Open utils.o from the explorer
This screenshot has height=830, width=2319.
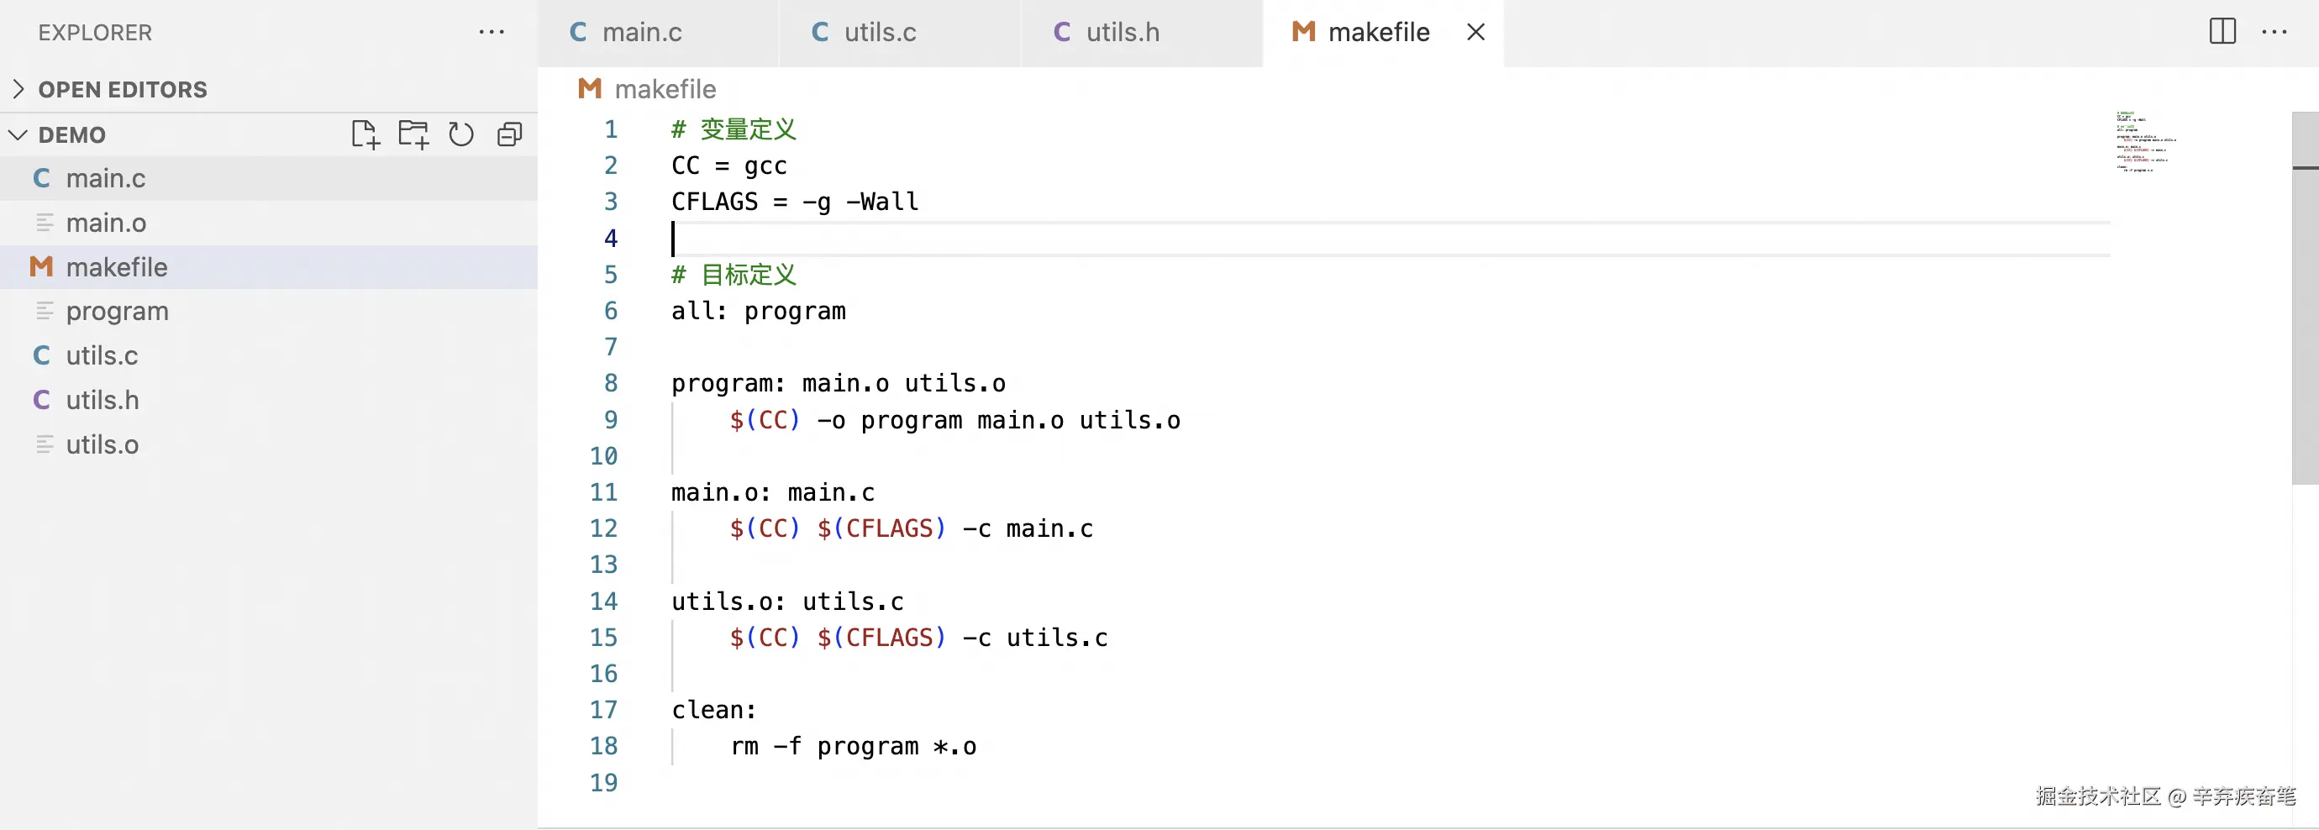[103, 444]
